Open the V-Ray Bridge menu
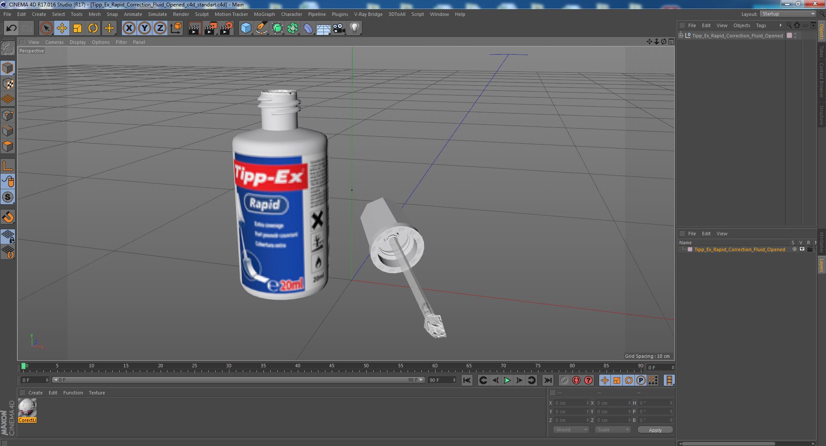 pyautogui.click(x=368, y=14)
